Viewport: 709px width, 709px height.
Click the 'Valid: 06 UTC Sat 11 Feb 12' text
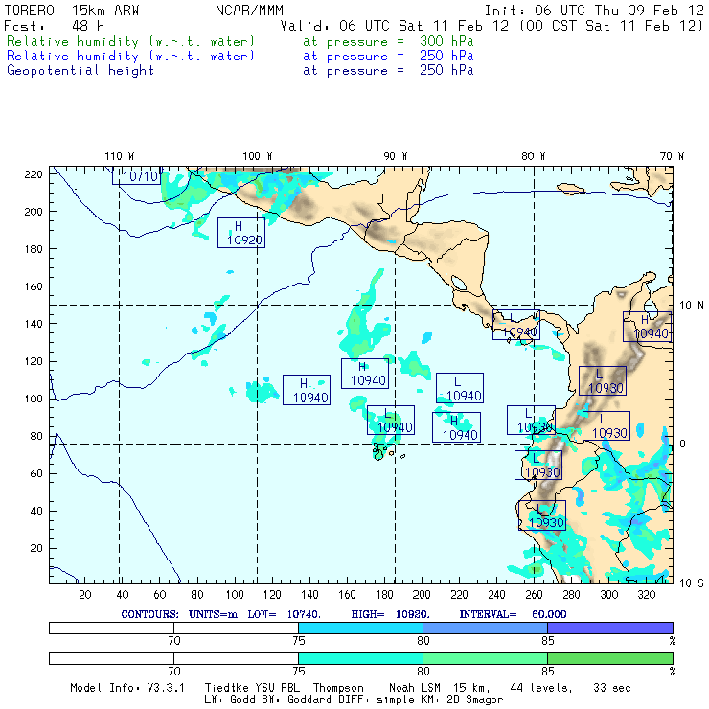point(395,26)
